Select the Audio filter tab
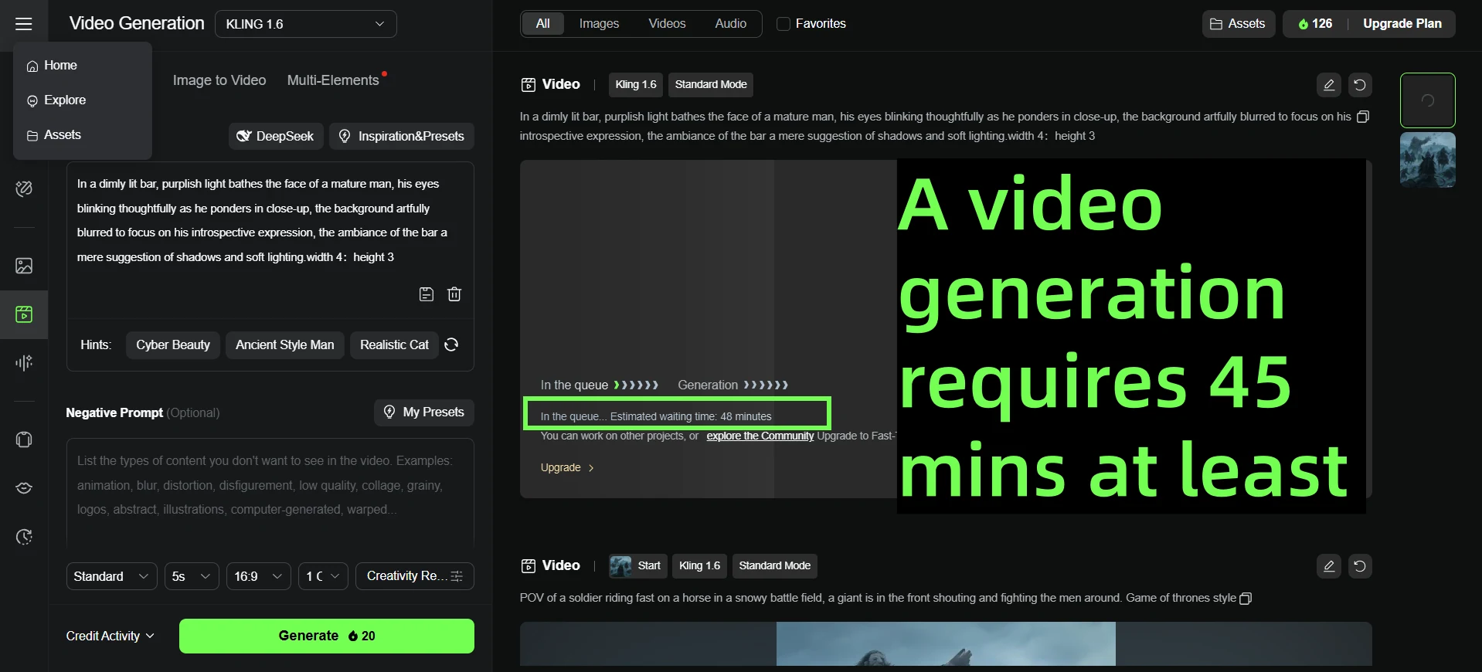 tap(730, 24)
